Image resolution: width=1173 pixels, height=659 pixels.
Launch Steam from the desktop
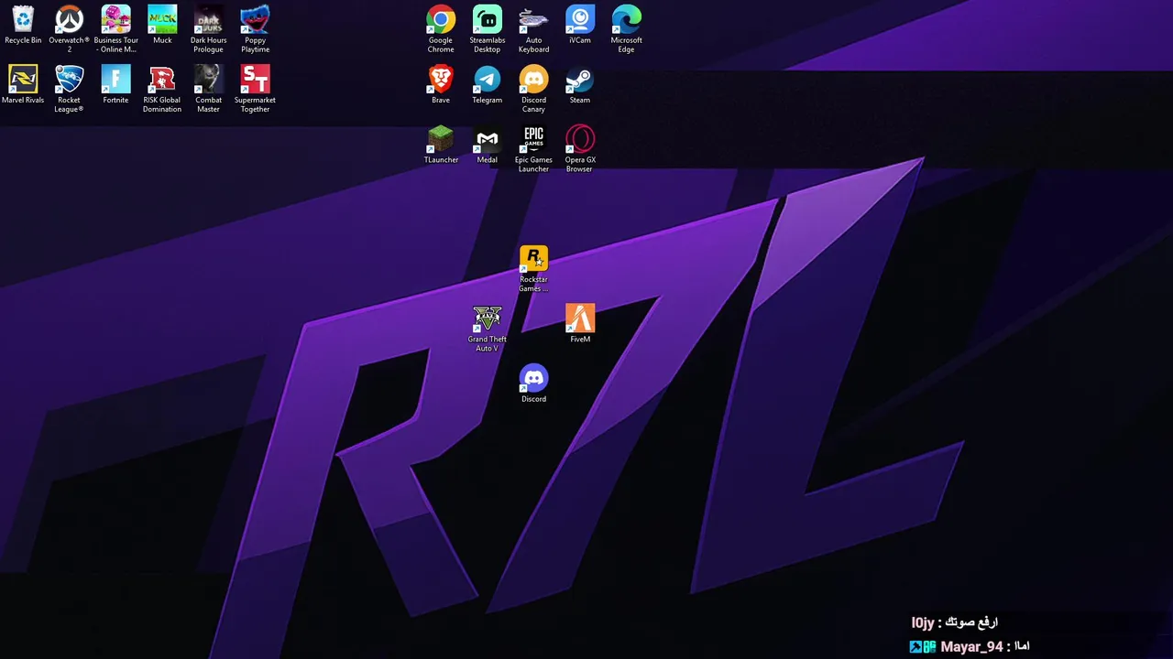[x=580, y=85]
